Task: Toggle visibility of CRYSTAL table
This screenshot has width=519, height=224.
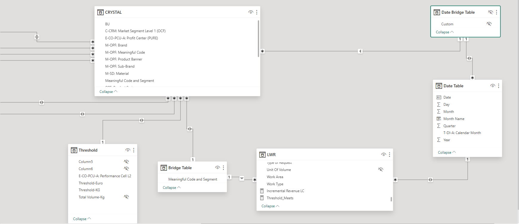Action: pos(251,12)
